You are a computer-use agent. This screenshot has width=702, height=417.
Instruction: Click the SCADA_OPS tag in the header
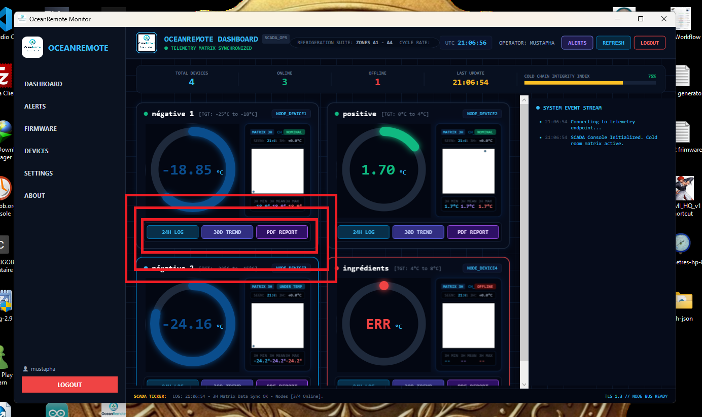(276, 38)
